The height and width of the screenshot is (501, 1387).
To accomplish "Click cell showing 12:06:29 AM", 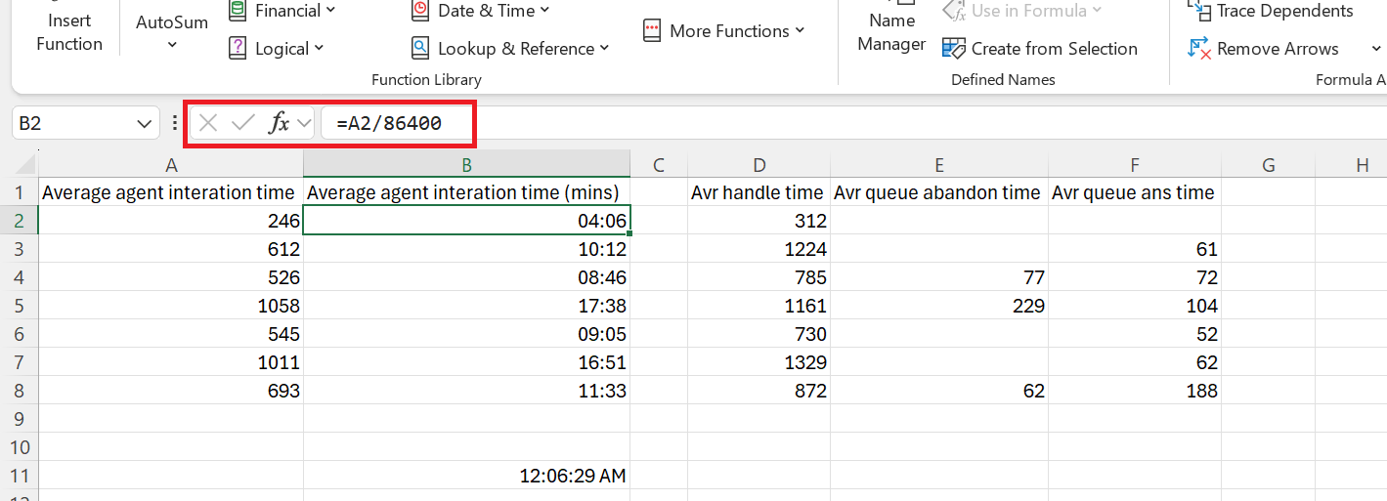I will pos(466,476).
